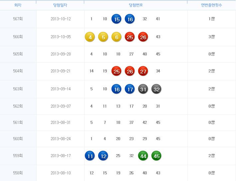Screen dimensions: 236x181
Task: Click 1쌍 count in round 567 row
Action: pos(212,19)
